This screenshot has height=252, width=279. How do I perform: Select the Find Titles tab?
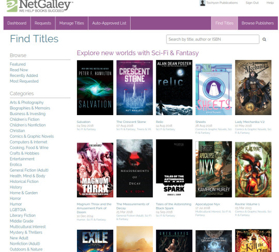(x=224, y=23)
